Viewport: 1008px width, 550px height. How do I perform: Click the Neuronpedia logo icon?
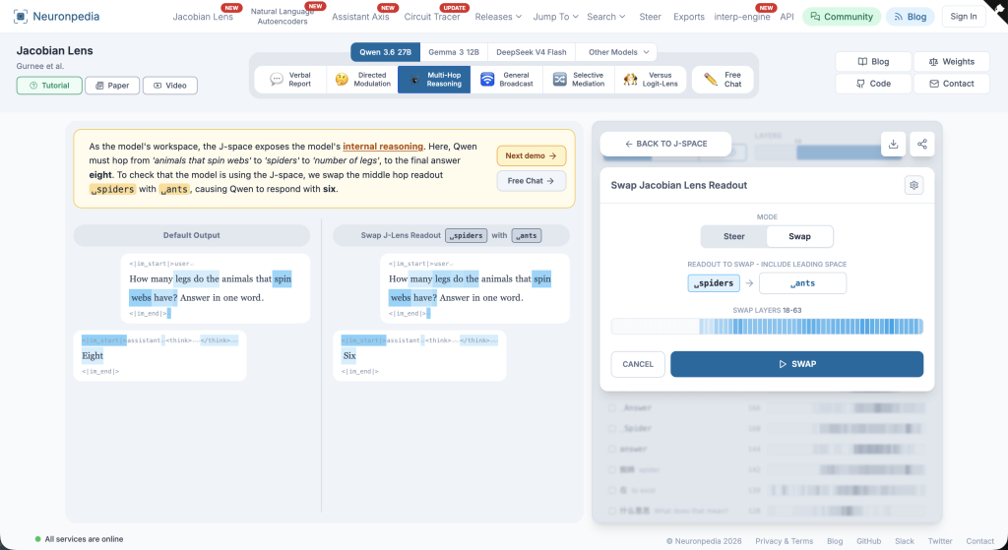21,16
